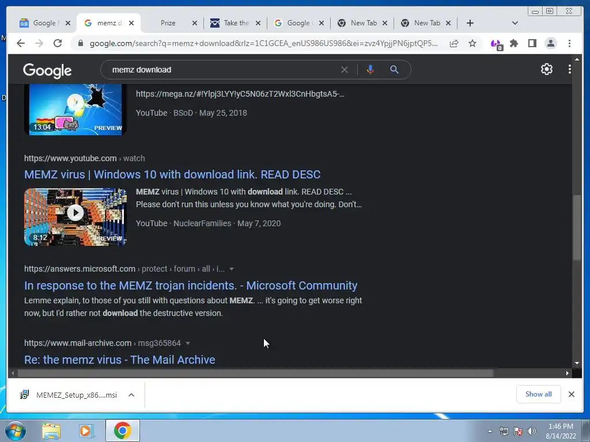This screenshot has width=590, height=442.
Task: Open Google page three-dot options
Action: (x=570, y=69)
